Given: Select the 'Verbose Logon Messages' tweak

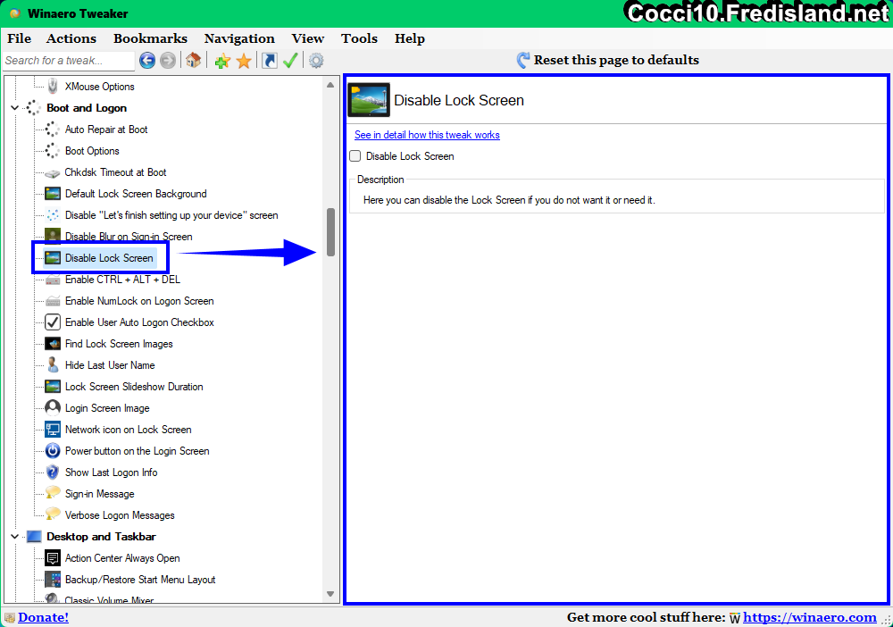Looking at the screenshot, I should click(120, 515).
